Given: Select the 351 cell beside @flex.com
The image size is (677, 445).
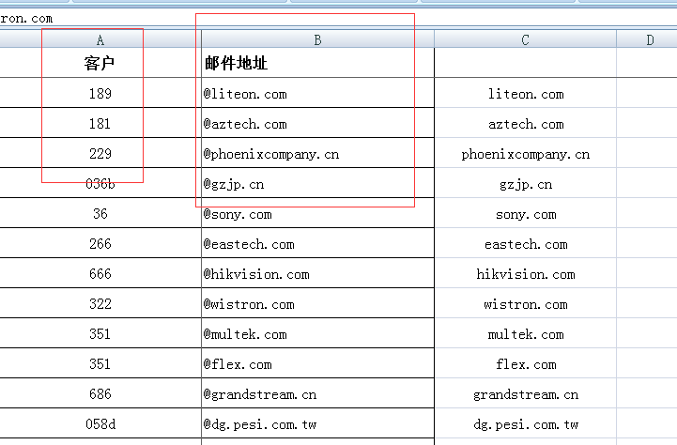Looking at the screenshot, I should 100,363.
